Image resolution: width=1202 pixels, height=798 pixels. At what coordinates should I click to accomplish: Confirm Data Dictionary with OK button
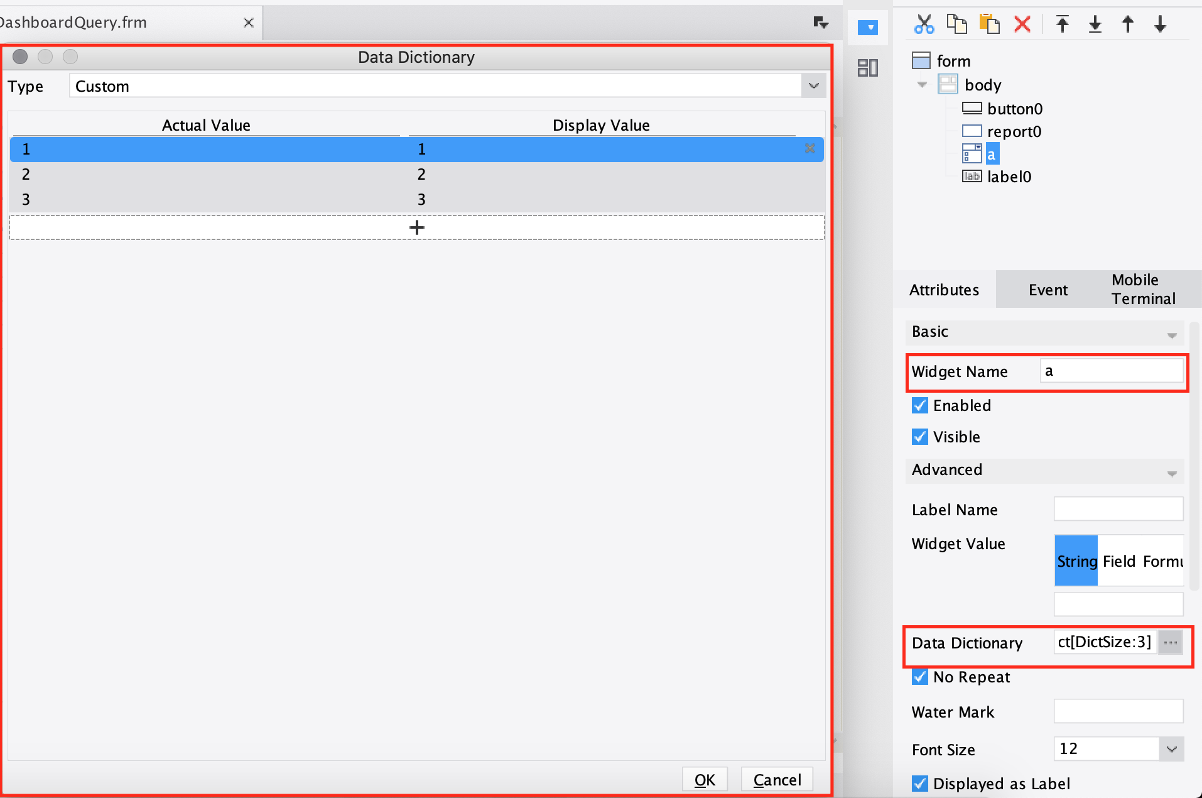704,779
